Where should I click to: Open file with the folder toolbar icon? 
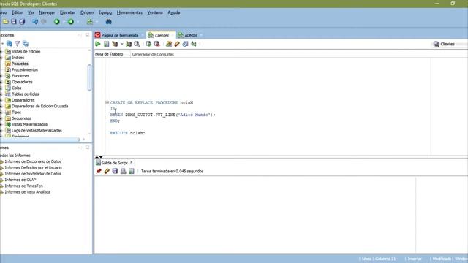tap(5, 22)
